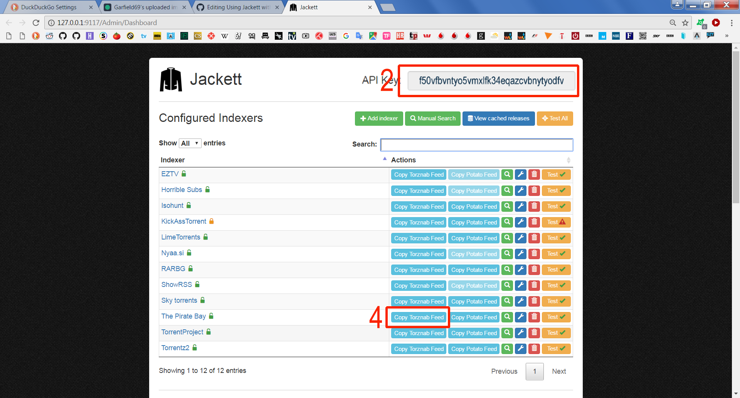Click the Jackett jacket logo
740x398 pixels.
[171, 79]
